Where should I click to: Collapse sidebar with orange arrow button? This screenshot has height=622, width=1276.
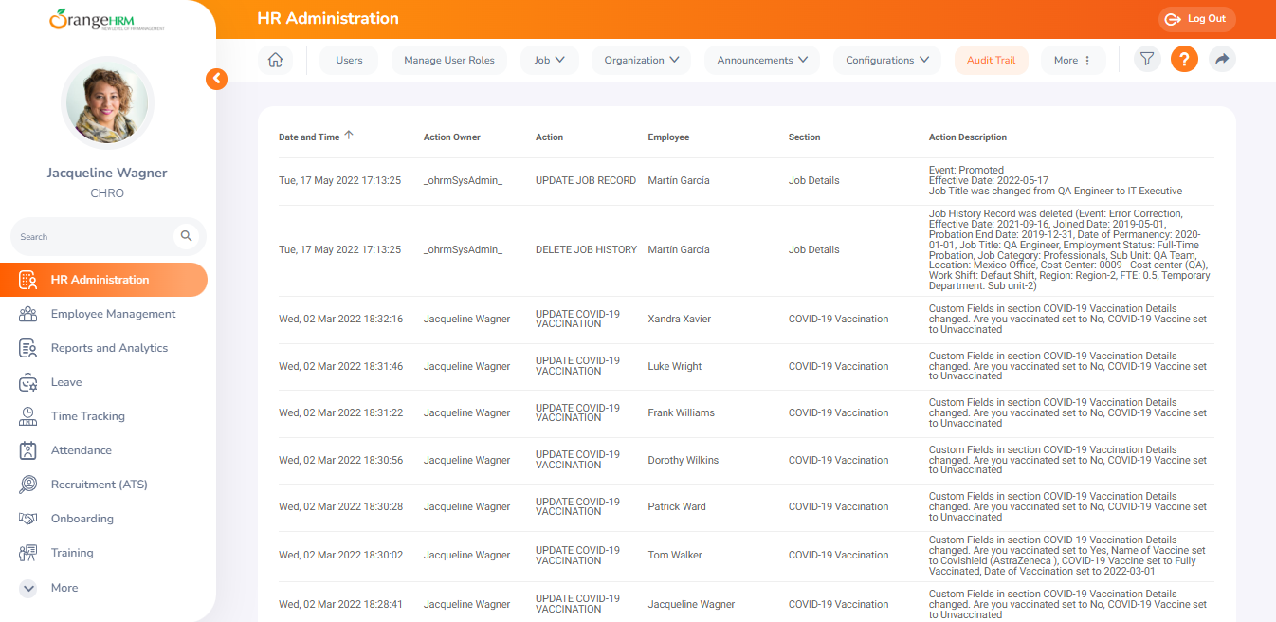click(x=216, y=79)
